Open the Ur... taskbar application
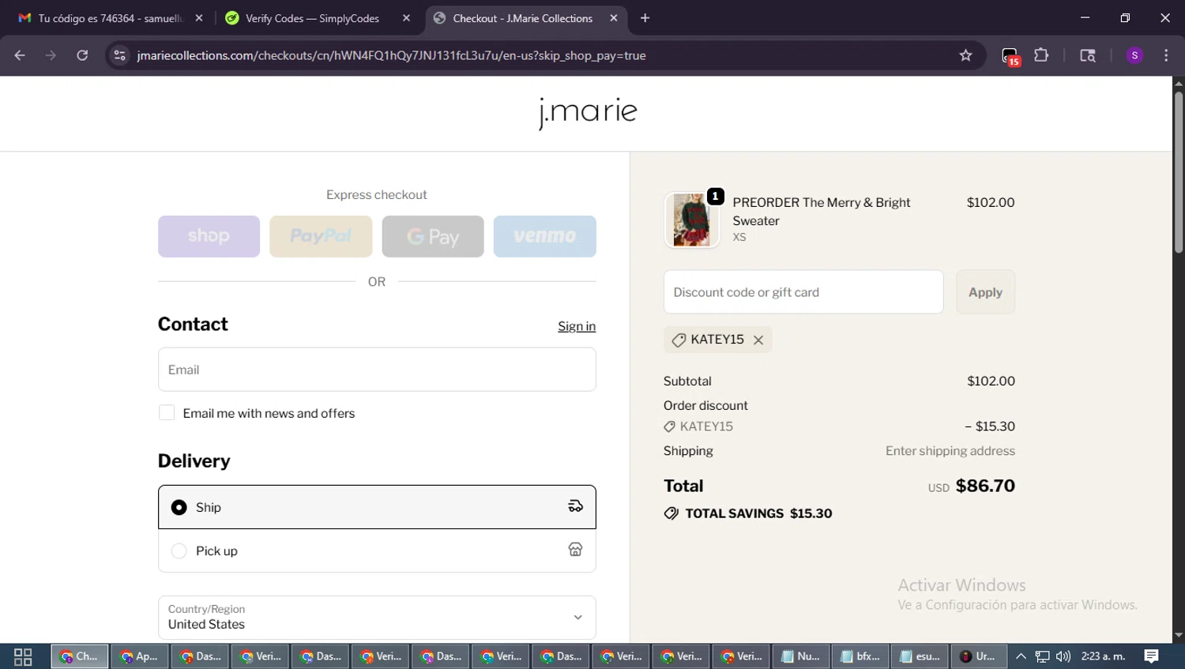 pyautogui.click(x=979, y=656)
